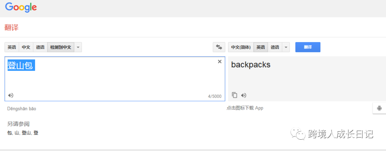The width and height of the screenshot is (386, 151).
Task: Set target language to 德语
Action: [x=275, y=47]
